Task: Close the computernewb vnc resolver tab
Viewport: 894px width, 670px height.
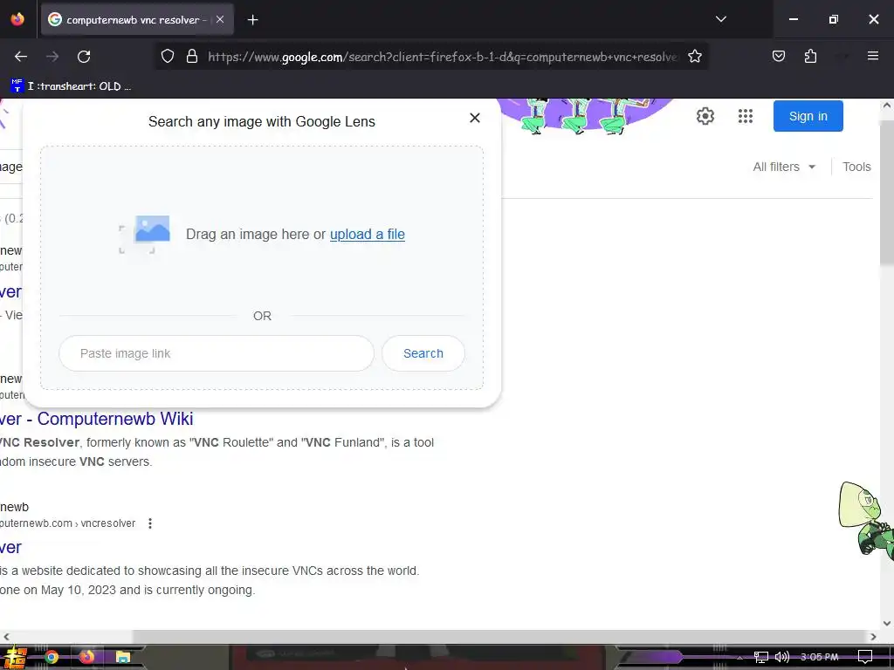Action: tap(219, 19)
